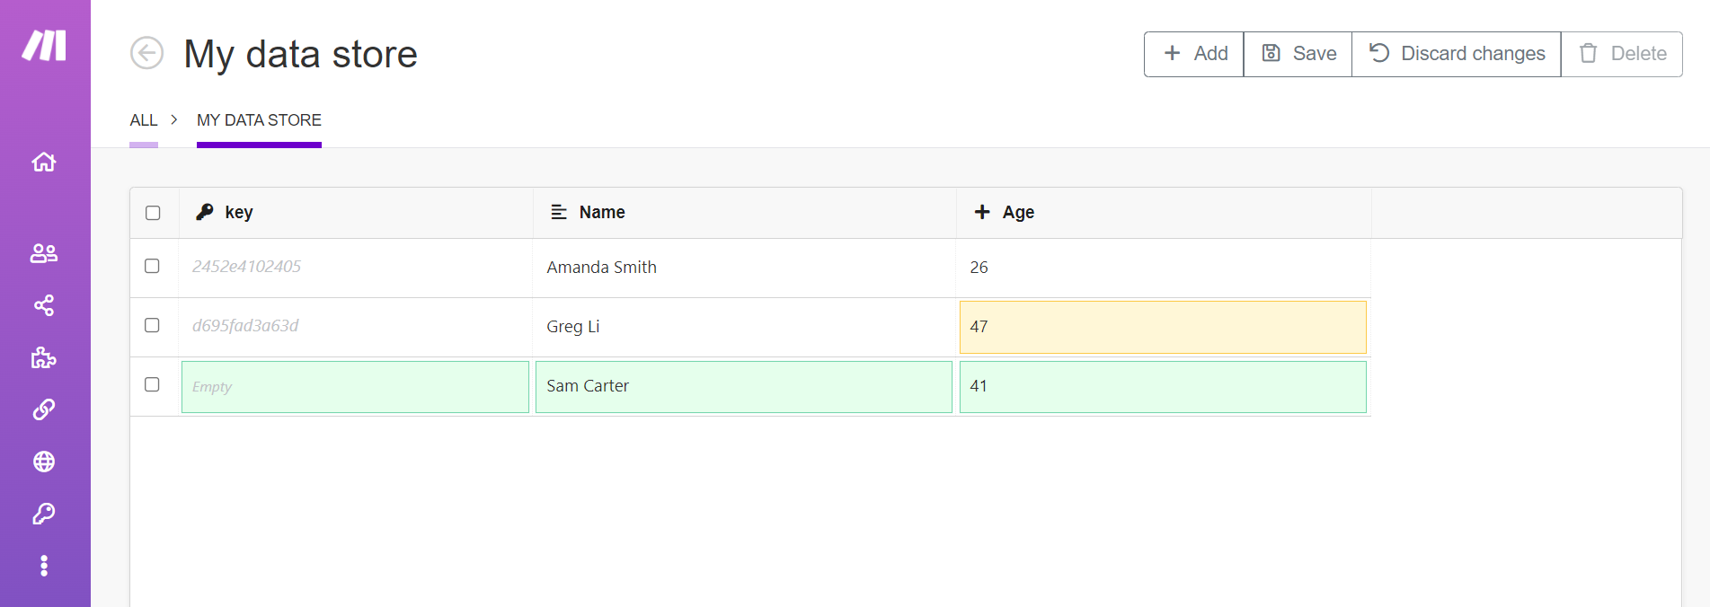Select the Amanda Smith row checkbox
Screen dimensions: 1710x607
tap(152, 266)
